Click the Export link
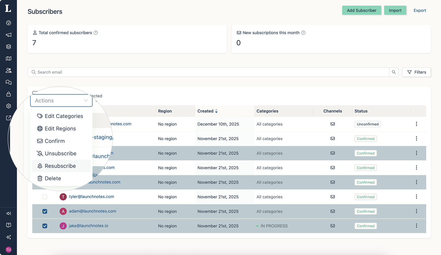Viewport: 441px width, 255px height. tap(420, 10)
